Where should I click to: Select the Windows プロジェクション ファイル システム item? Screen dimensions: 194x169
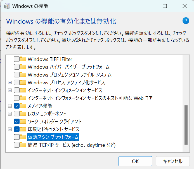[x=70, y=75]
